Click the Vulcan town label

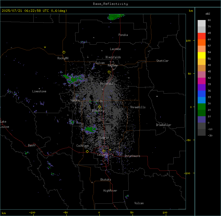(139, 203)
